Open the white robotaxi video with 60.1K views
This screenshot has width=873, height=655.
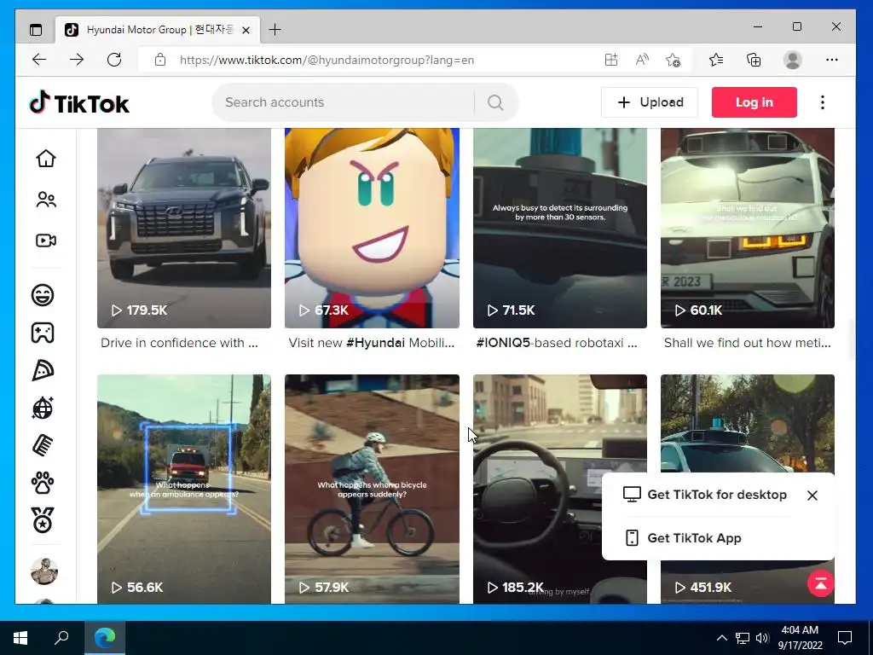747,228
